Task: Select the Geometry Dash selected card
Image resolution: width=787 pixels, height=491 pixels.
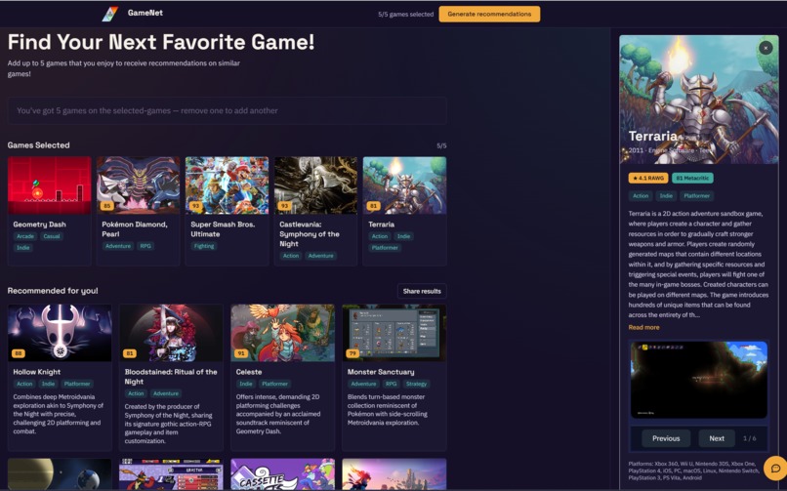Action: [49, 211]
